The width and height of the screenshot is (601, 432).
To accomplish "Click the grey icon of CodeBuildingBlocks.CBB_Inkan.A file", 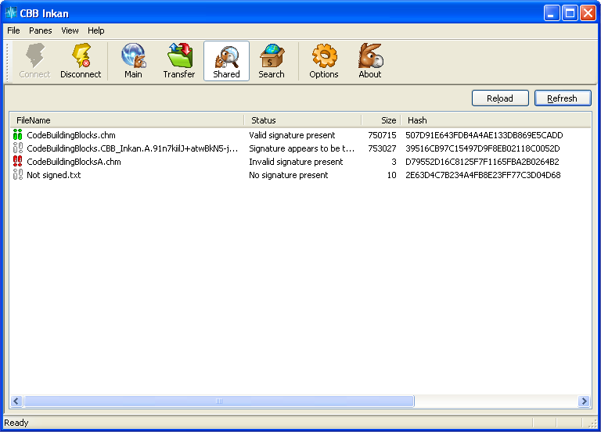I will coord(18,148).
